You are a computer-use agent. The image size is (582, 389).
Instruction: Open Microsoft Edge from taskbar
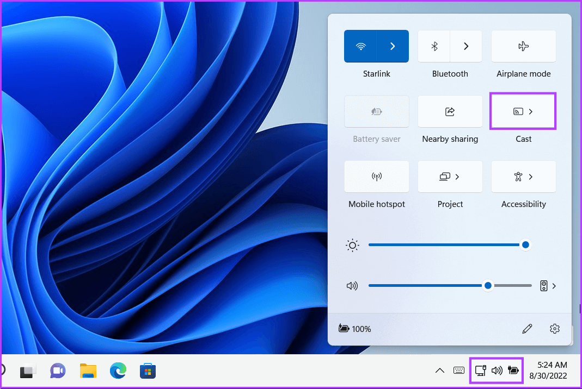pos(118,371)
